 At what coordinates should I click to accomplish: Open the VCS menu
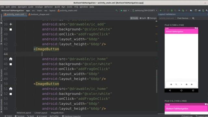76,7
